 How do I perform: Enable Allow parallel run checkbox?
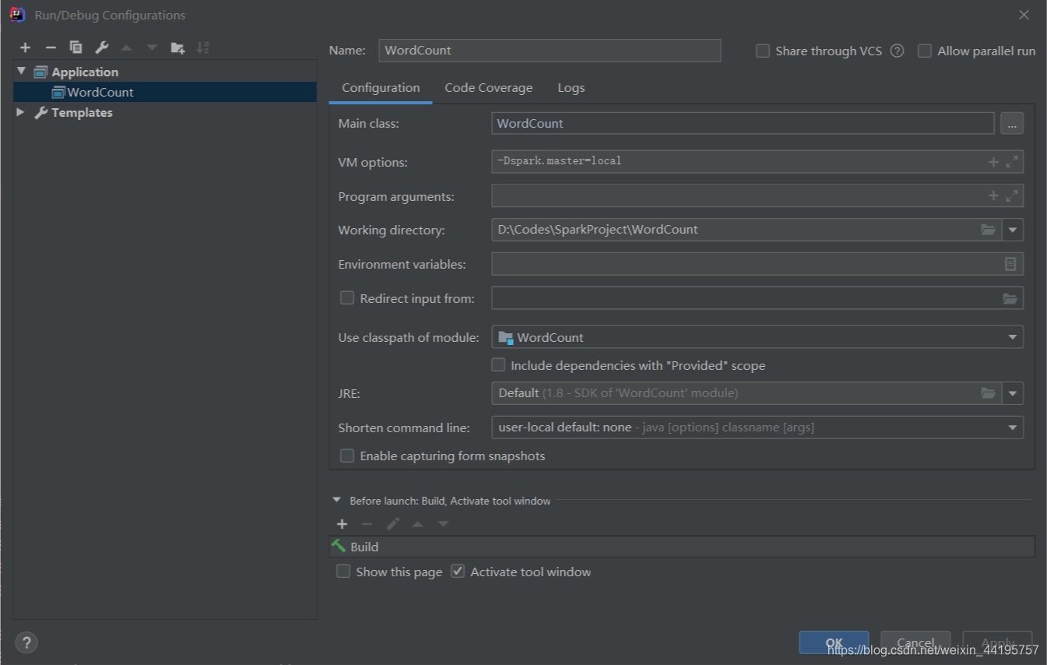click(925, 51)
